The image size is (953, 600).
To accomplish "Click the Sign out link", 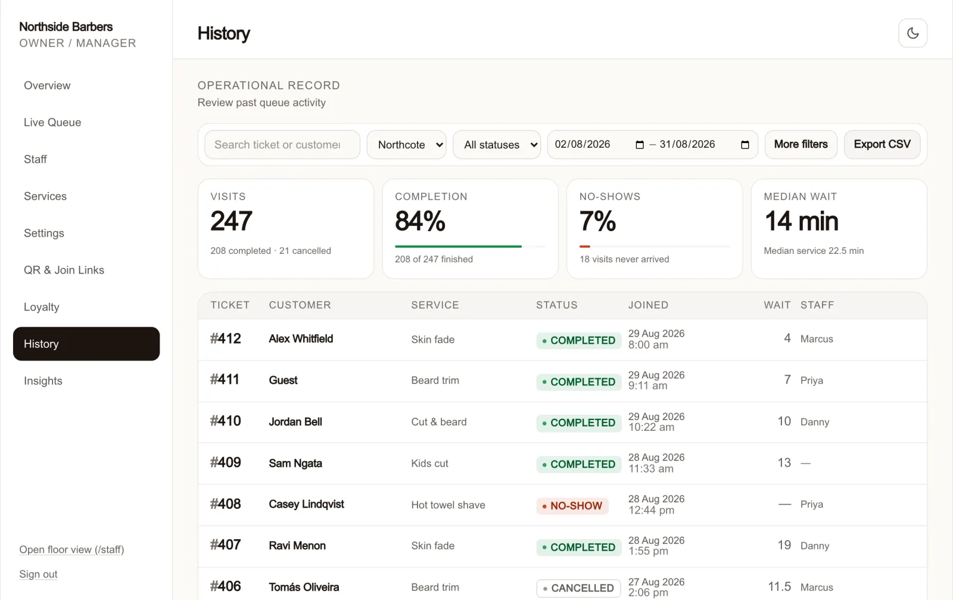I will [x=38, y=574].
